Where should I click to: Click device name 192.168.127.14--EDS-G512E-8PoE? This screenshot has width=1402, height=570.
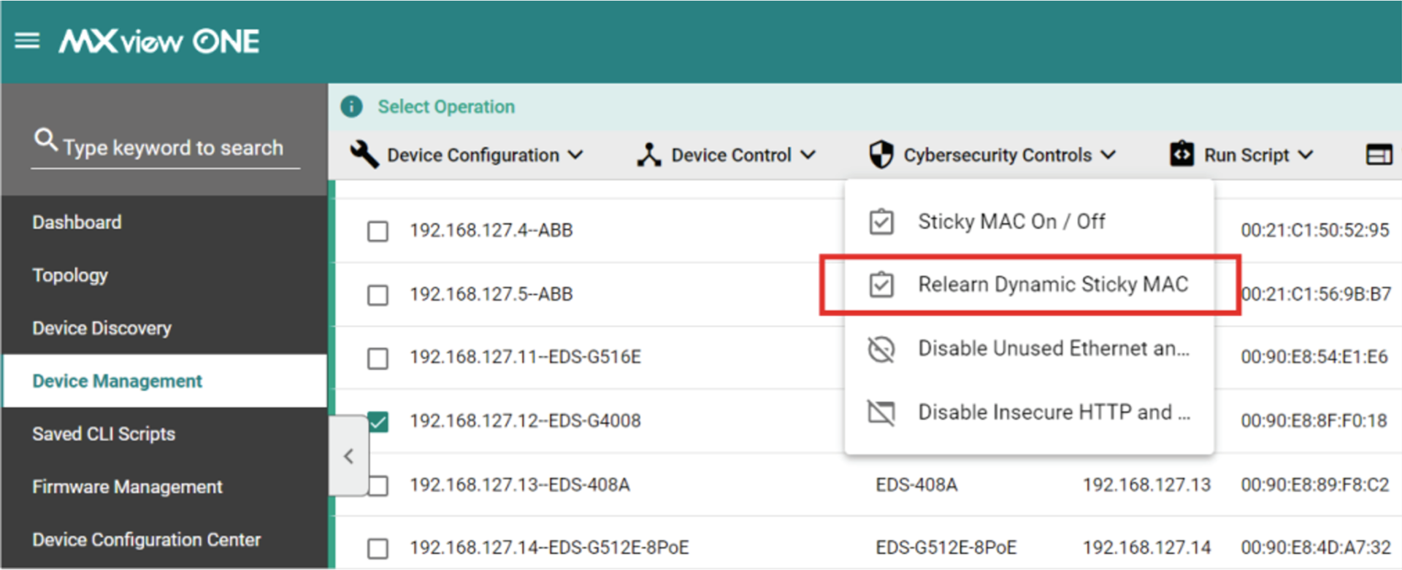[x=549, y=547]
